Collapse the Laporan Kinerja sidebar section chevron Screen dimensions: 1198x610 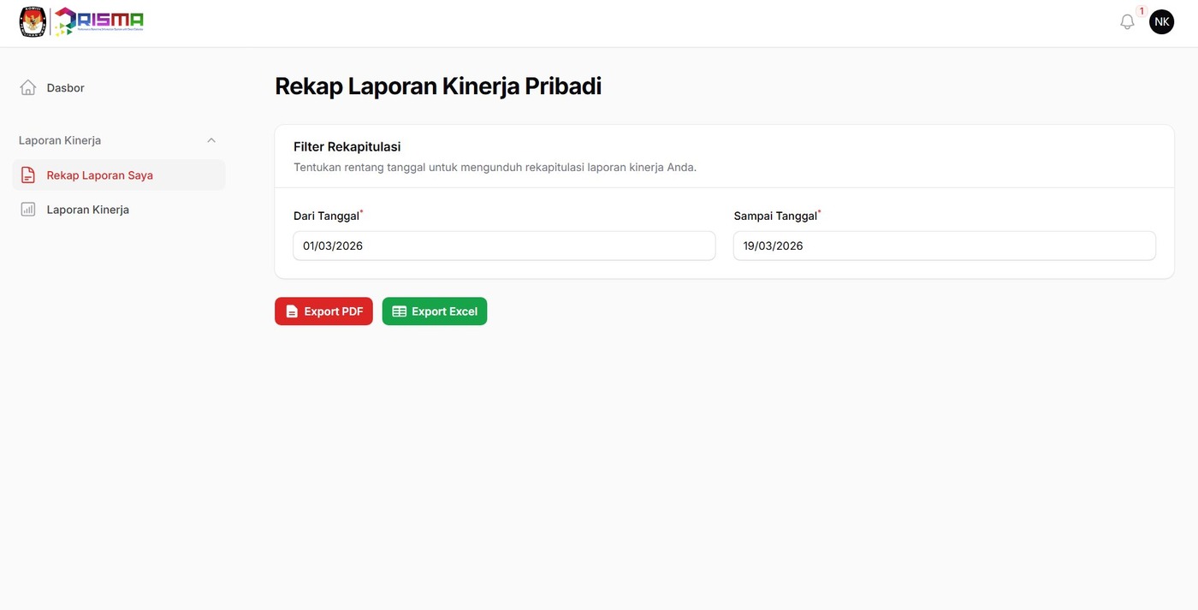click(210, 139)
